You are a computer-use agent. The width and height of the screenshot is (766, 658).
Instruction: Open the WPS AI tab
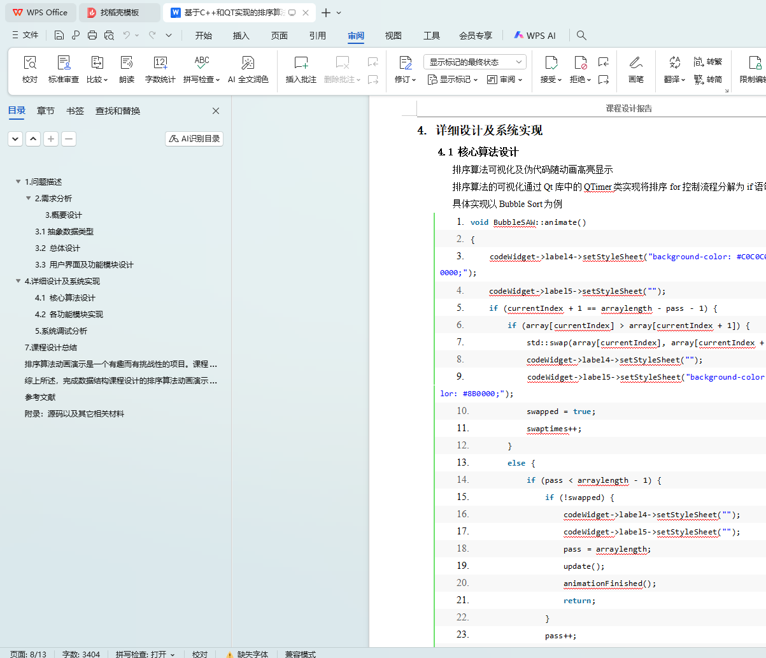pos(535,36)
